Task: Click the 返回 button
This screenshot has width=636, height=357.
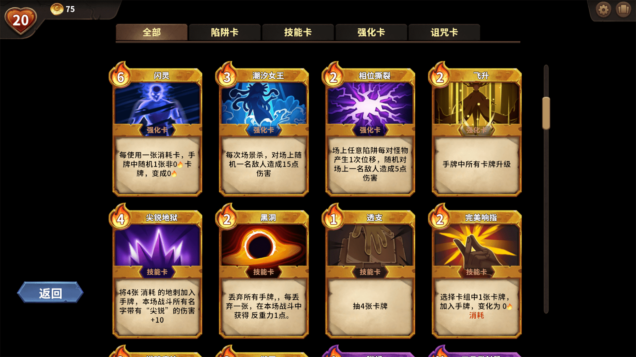Action: [50, 293]
